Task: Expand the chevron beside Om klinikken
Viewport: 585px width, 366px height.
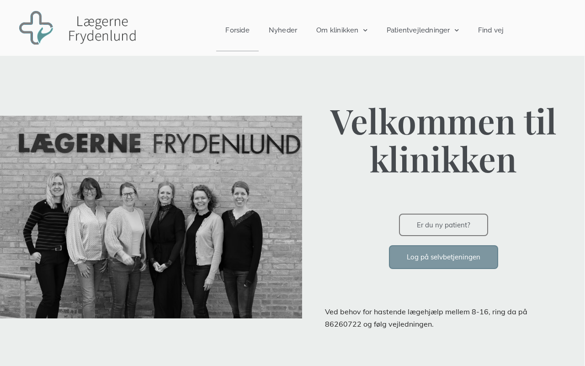Action: pos(365,30)
